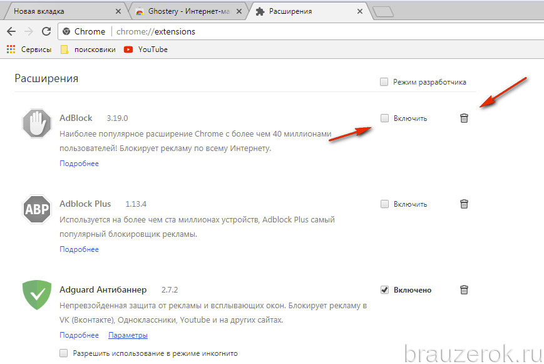Screen dimensions: 544x364
Task: Click Adguard version number 2.7.2
Action: click(170, 290)
